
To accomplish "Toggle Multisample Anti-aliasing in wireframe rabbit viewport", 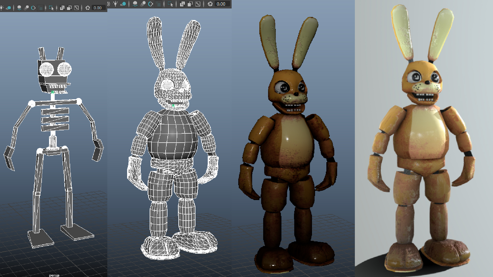I will [x=151, y=4].
